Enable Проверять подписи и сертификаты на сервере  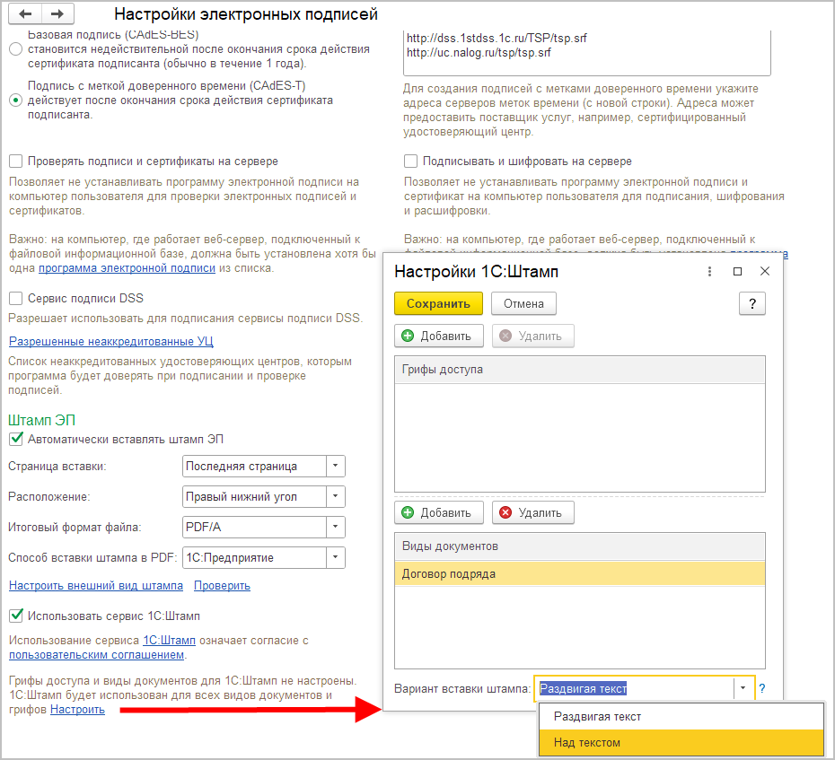click(x=16, y=161)
